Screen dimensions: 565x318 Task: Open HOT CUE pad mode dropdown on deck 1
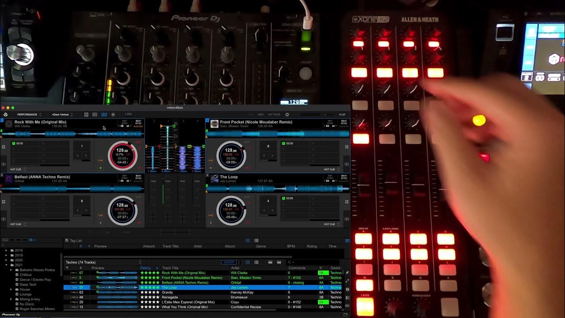[x=18, y=169]
